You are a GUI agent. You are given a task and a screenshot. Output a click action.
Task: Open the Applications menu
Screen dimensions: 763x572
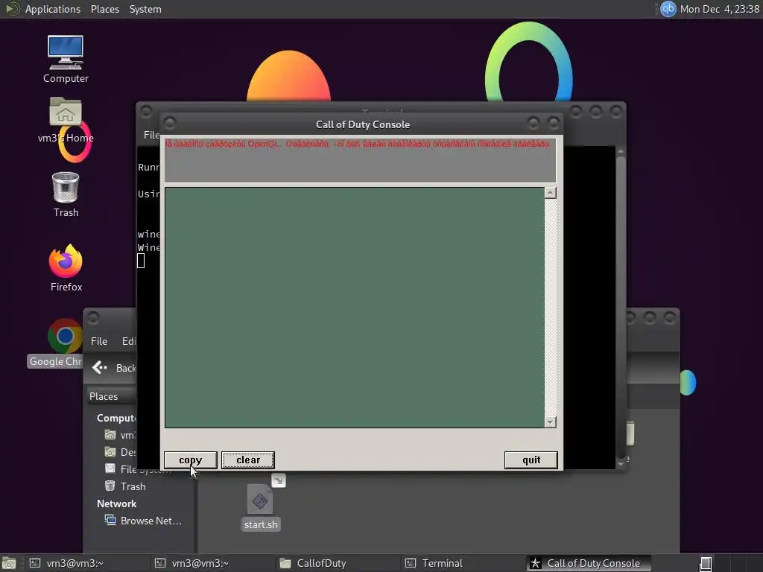pyautogui.click(x=53, y=9)
